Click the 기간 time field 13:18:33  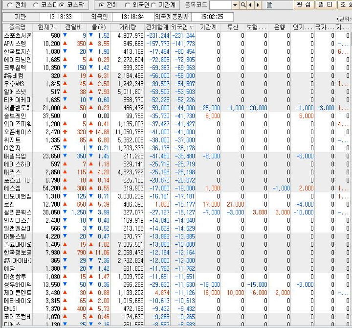coord(61,17)
